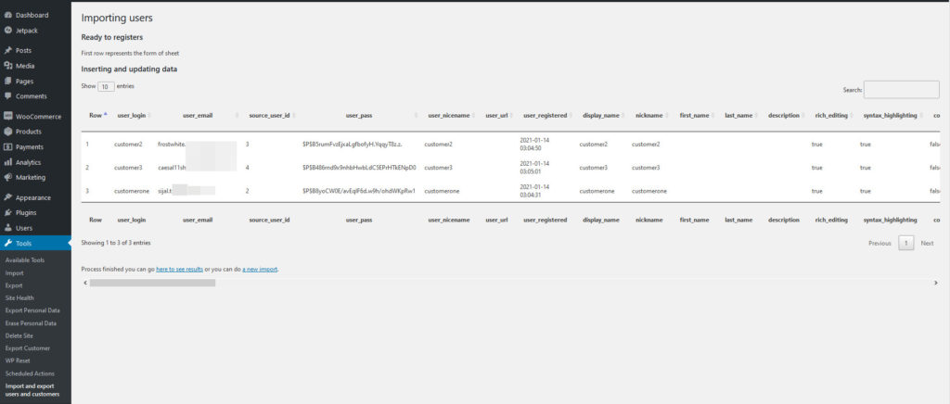Screen dimensions: 950x404
Task: Click the Analytics bar chart icon
Action: point(7,162)
